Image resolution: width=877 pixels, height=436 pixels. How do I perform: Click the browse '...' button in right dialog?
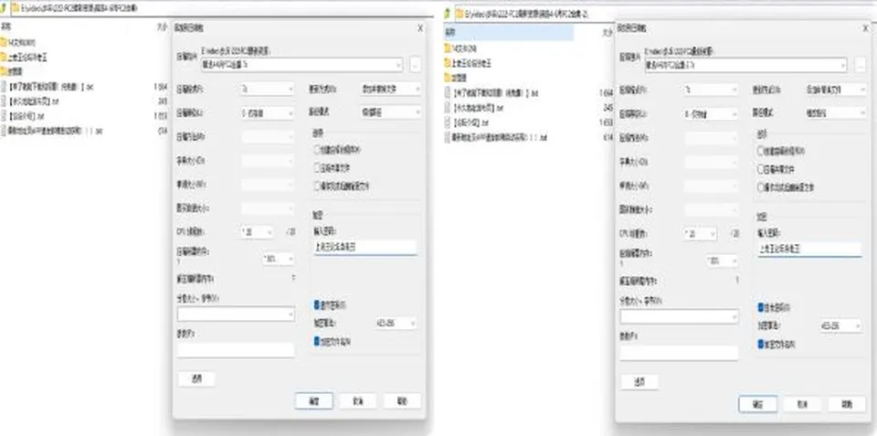(x=859, y=66)
